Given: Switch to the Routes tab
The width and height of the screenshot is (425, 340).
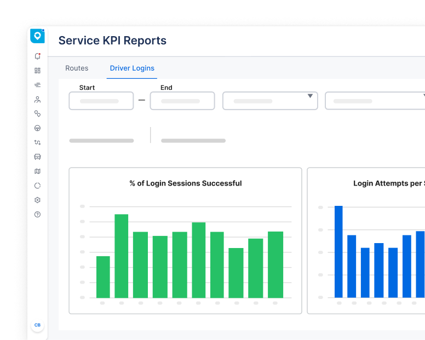Looking at the screenshot, I should tap(77, 68).
